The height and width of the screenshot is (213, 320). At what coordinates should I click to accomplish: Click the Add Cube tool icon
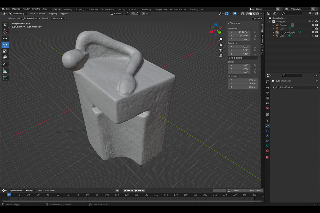(5, 78)
